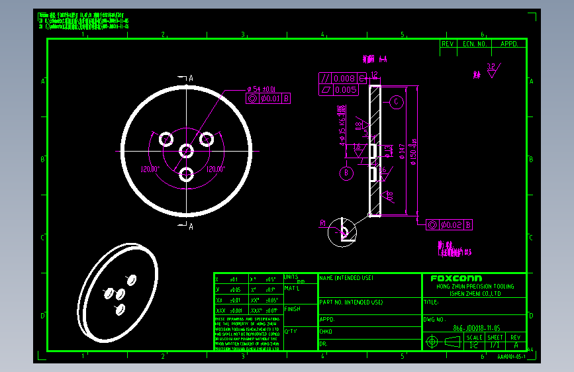Screen dimensions: 574x372
Task: Click the isometric disc view
Action: [x=117, y=293]
